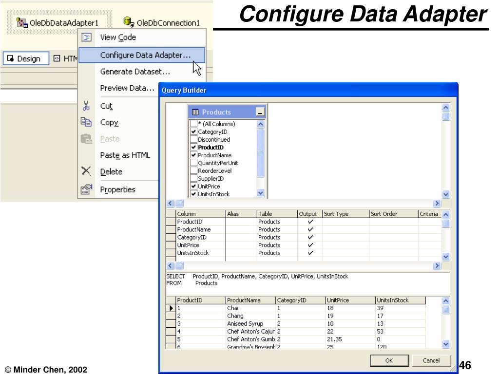Toggle Output checkmark for CategoryID grid row
Viewport: 499px width, 374px height.
tap(310, 237)
